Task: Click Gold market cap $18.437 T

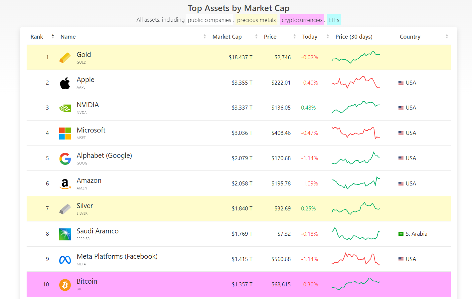Action: tap(240, 57)
